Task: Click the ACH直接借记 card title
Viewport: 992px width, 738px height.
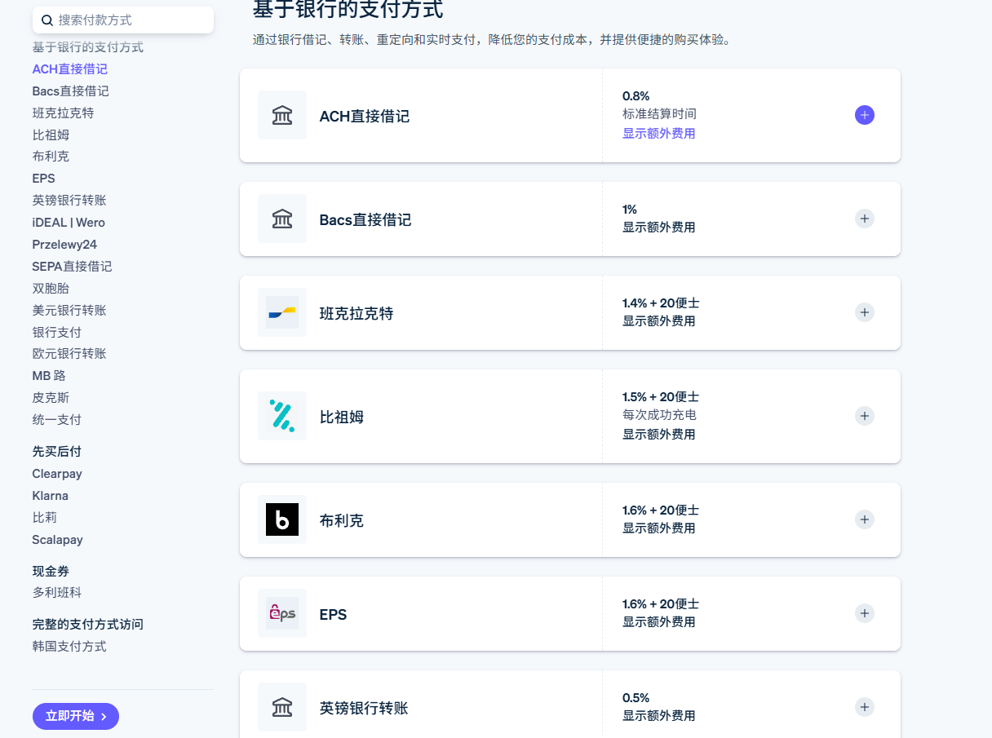Action: (x=365, y=117)
